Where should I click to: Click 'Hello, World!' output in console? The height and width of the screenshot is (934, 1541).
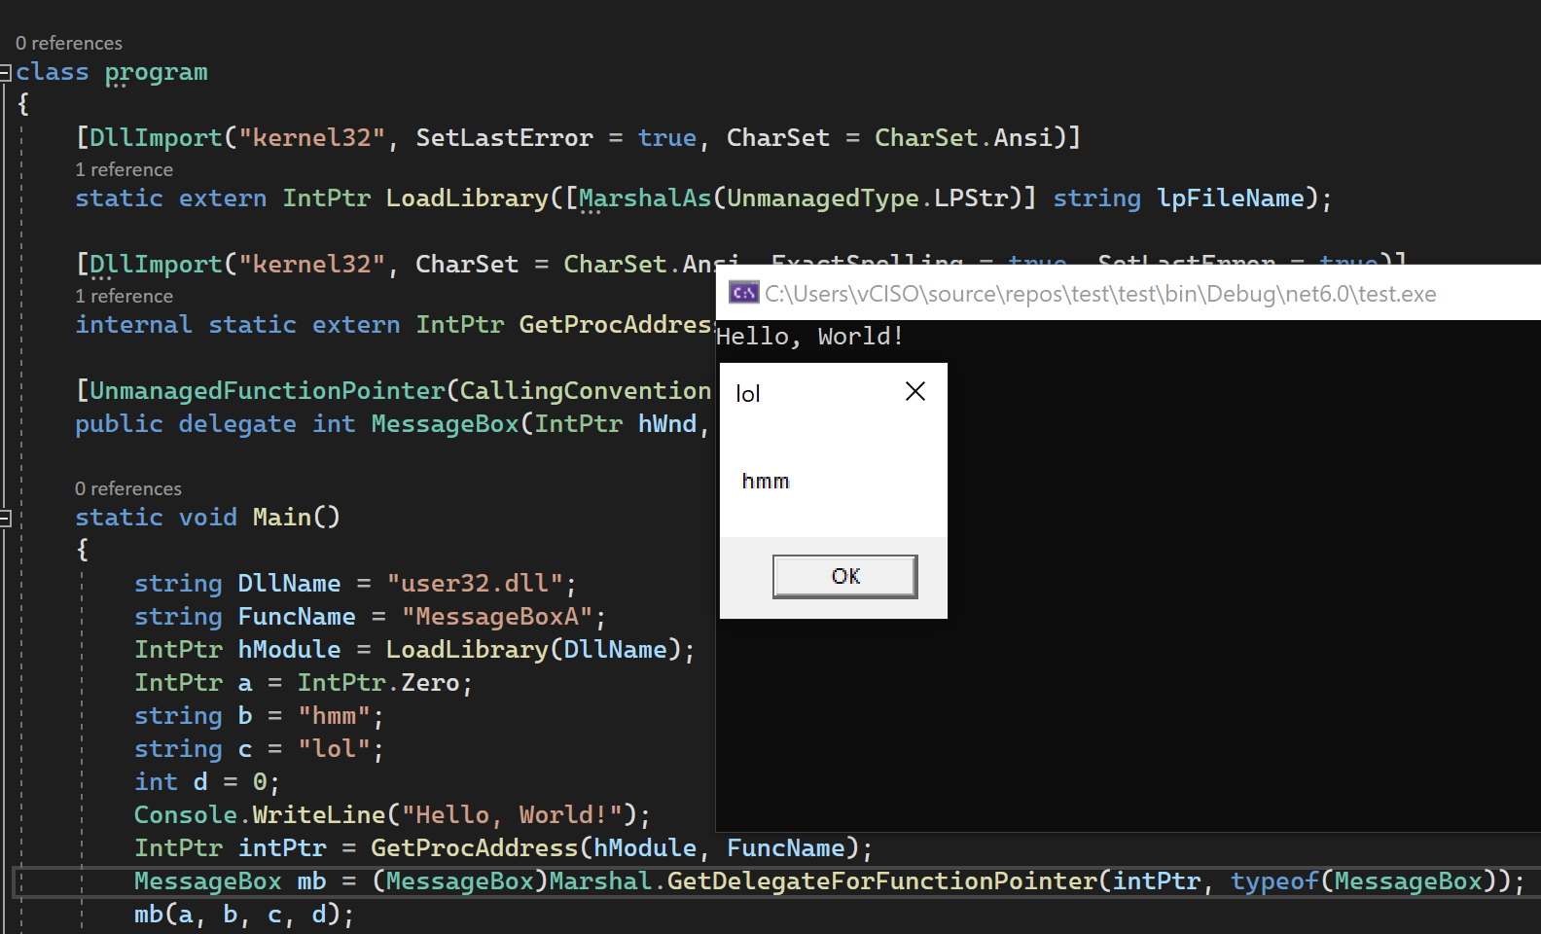809,337
